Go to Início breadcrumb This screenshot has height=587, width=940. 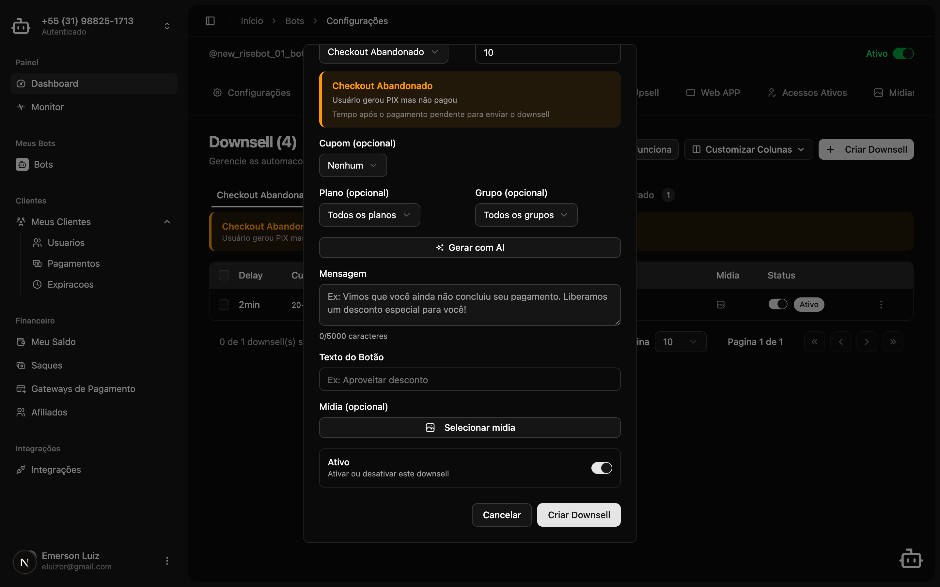(x=252, y=21)
